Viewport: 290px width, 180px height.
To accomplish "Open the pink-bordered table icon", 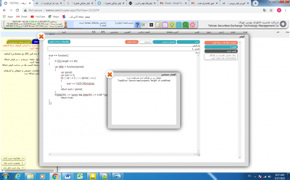I will [x=165, y=25].
